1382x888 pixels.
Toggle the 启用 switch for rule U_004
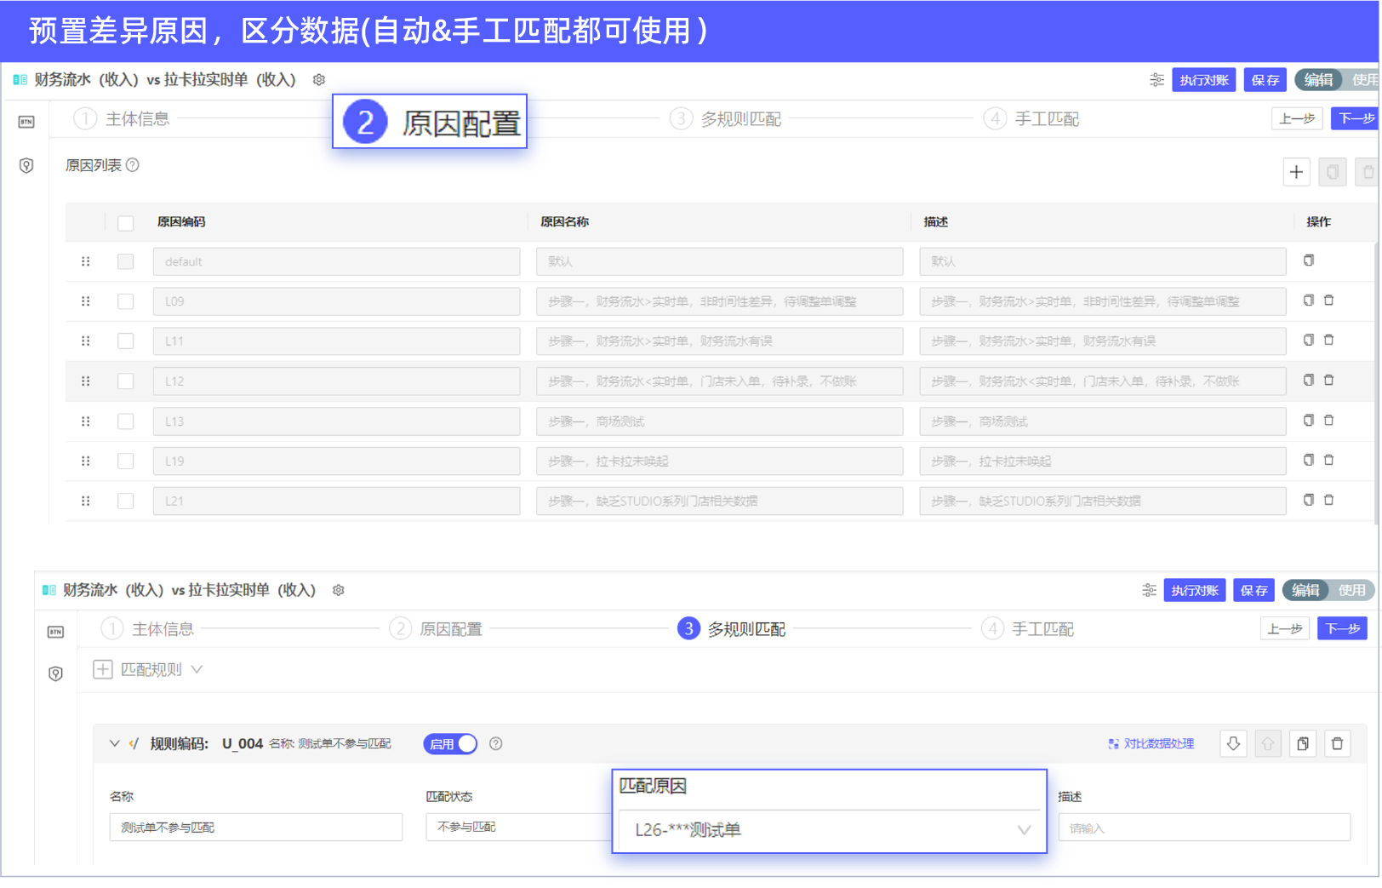[x=451, y=744]
